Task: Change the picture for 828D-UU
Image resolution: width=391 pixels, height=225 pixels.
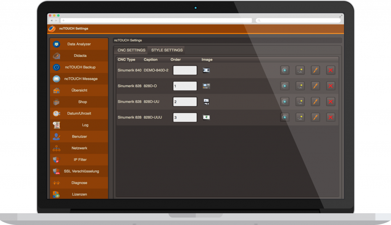Action: coord(300,102)
